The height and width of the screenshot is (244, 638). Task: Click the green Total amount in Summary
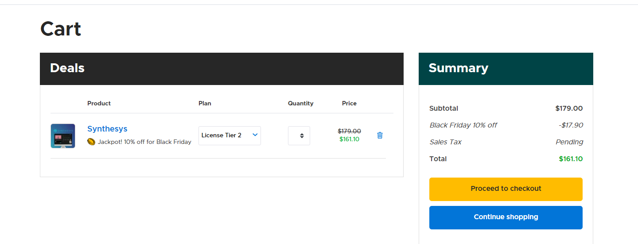coord(571,159)
